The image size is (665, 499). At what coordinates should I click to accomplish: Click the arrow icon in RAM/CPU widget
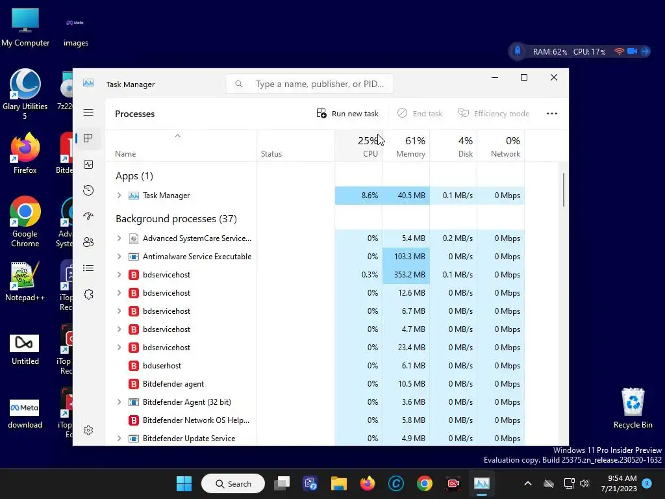point(645,51)
